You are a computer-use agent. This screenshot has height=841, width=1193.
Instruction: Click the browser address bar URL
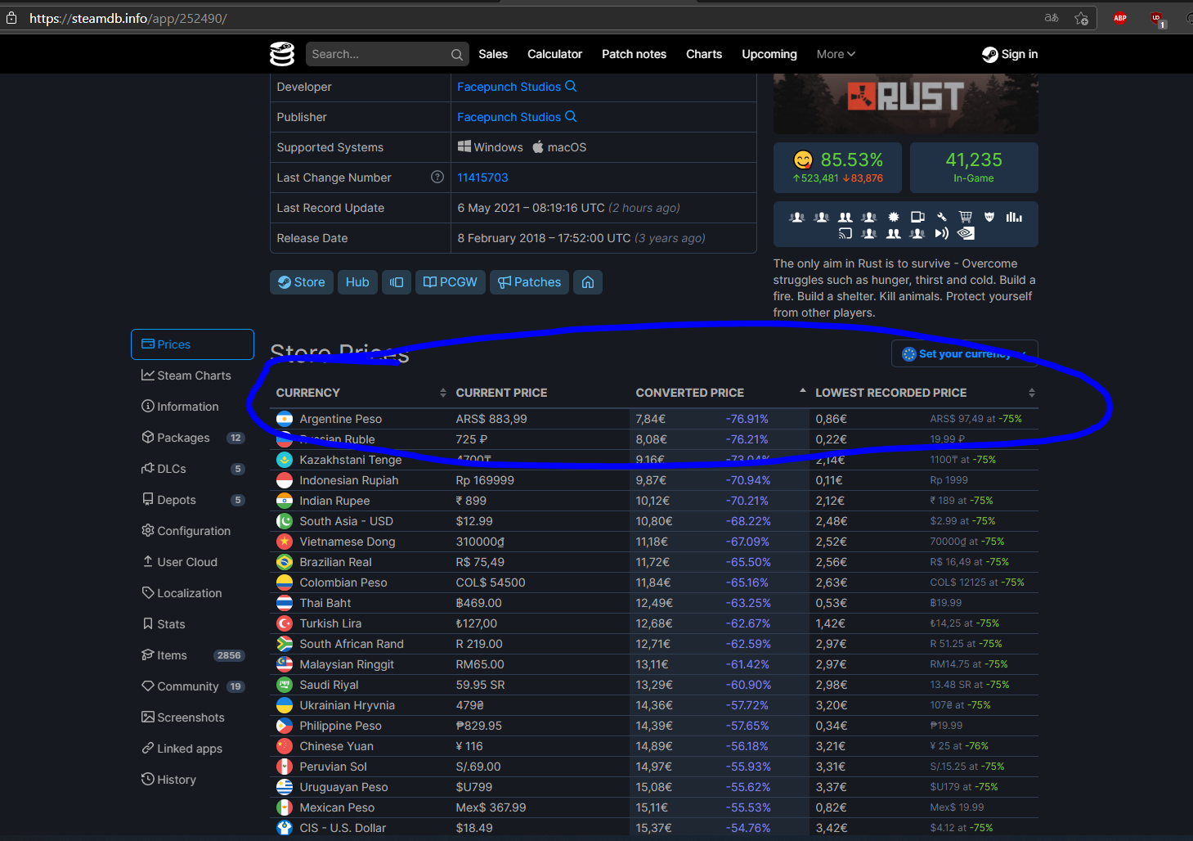click(128, 18)
